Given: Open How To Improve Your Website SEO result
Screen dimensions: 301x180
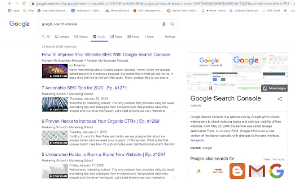Looking at the screenshot, I should coord(106,55).
